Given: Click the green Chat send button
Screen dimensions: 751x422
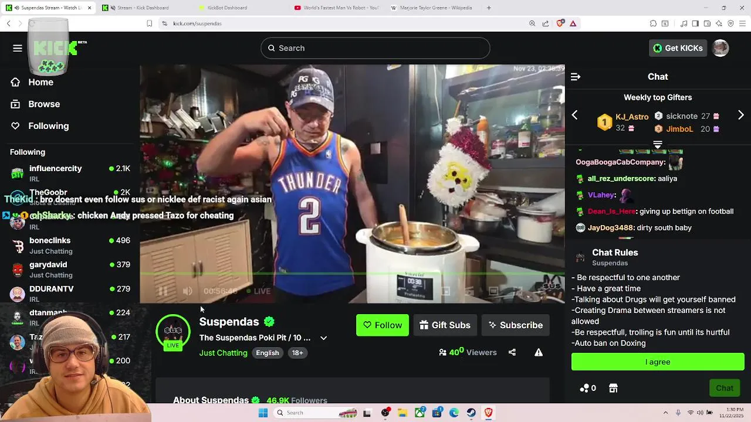Looking at the screenshot, I should [x=724, y=388].
